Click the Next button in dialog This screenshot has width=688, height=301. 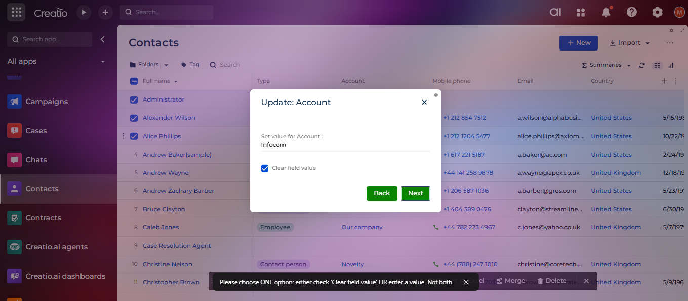click(415, 193)
